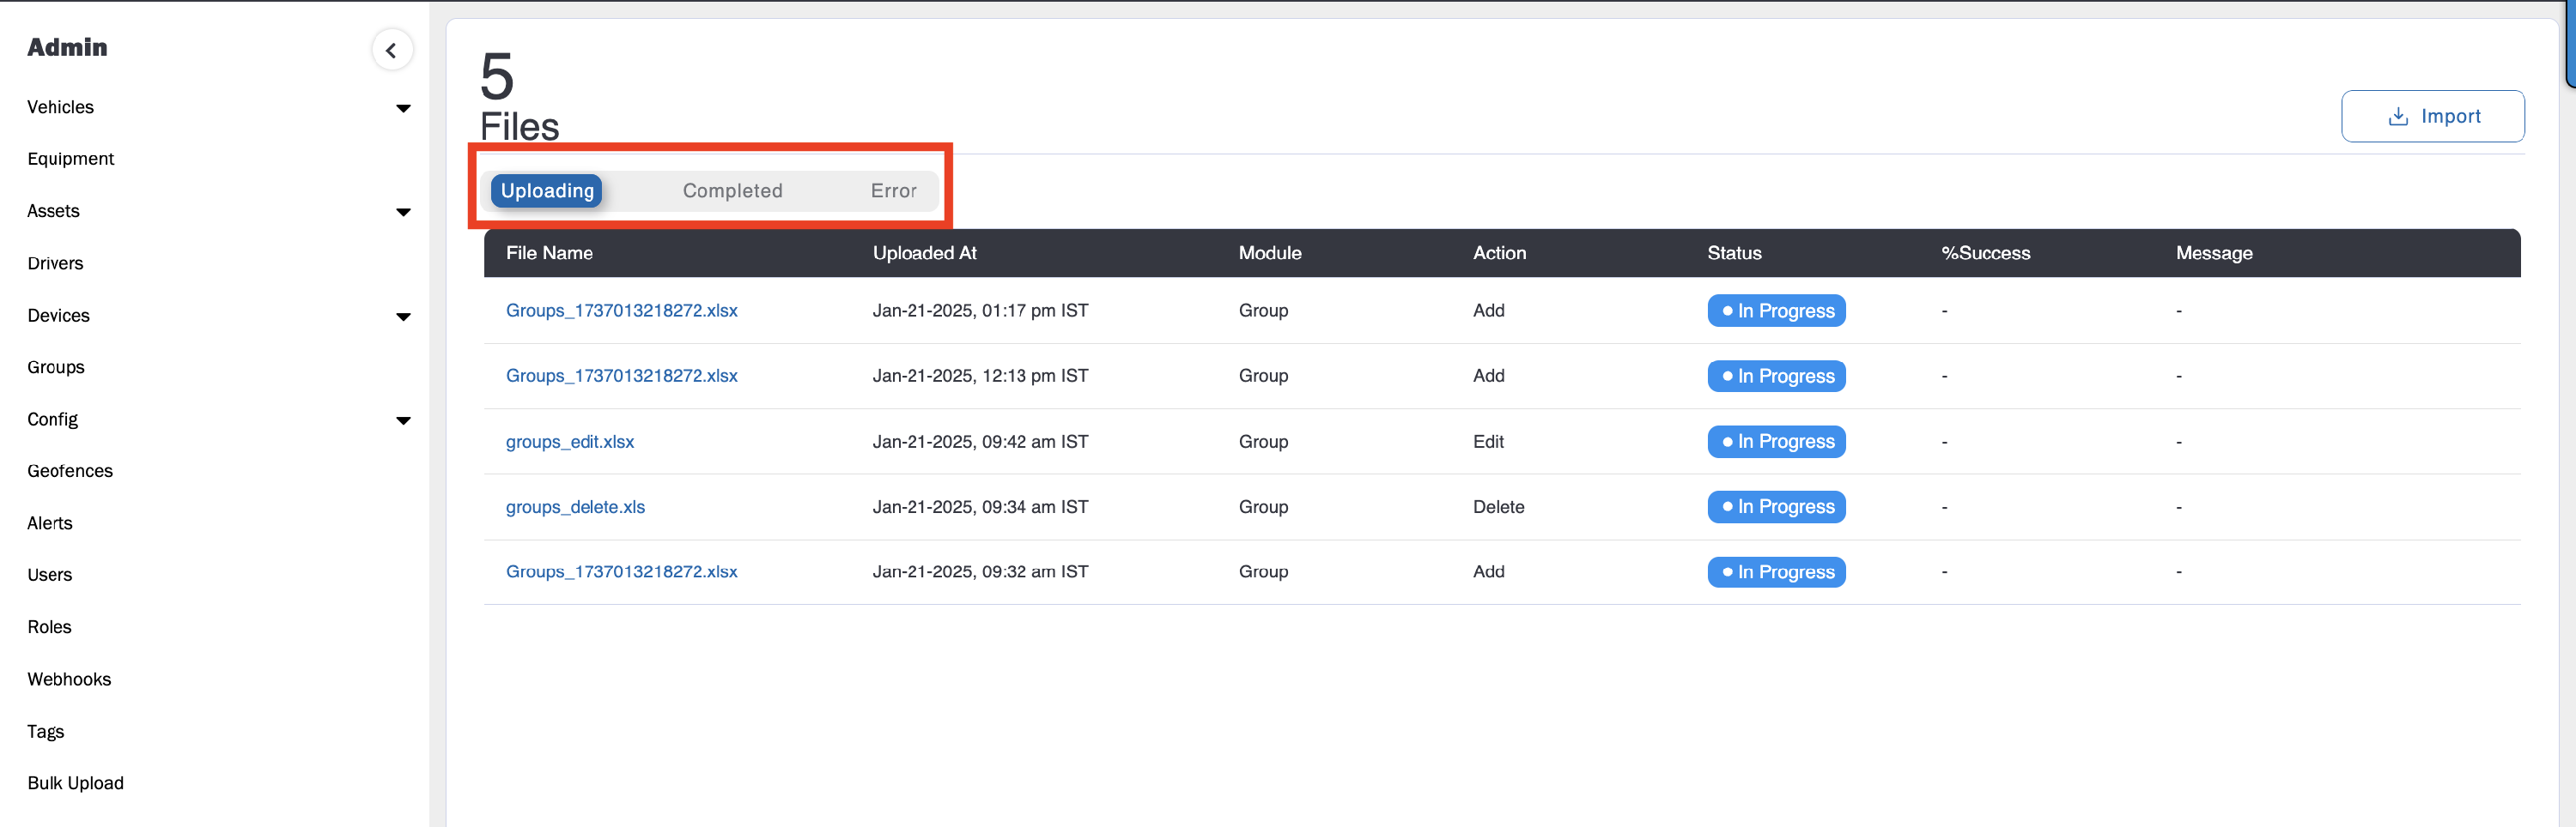Open Groups_1737013218272.xlsx uploaded at 12:13 pm

pyautogui.click(x=621, y=376)
